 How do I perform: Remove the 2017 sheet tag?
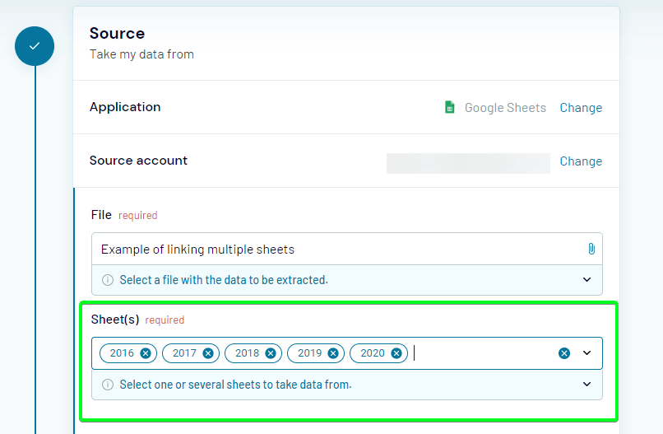208,353
